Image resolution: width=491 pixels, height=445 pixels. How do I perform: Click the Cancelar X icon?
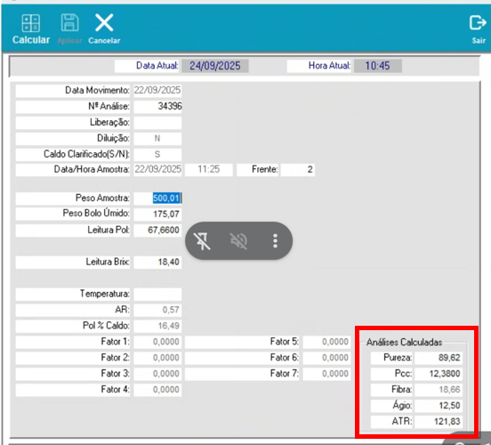pyautogui.click(x=104, y=22)
